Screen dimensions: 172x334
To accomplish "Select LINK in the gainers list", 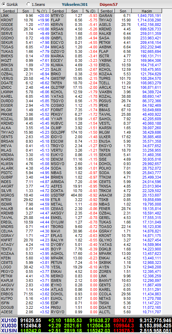I will (x=5, y=16).
